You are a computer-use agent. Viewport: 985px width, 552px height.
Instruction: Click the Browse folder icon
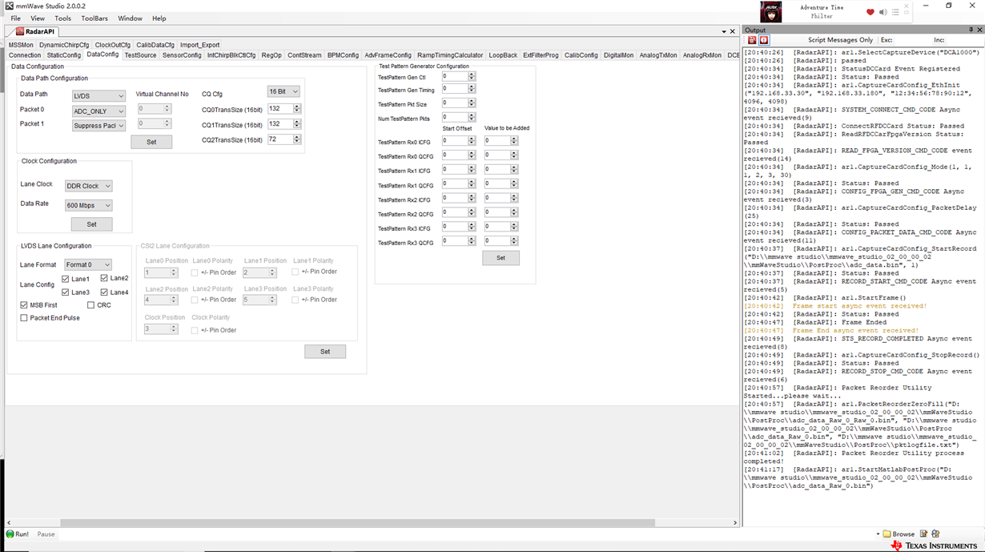[887, 534]
